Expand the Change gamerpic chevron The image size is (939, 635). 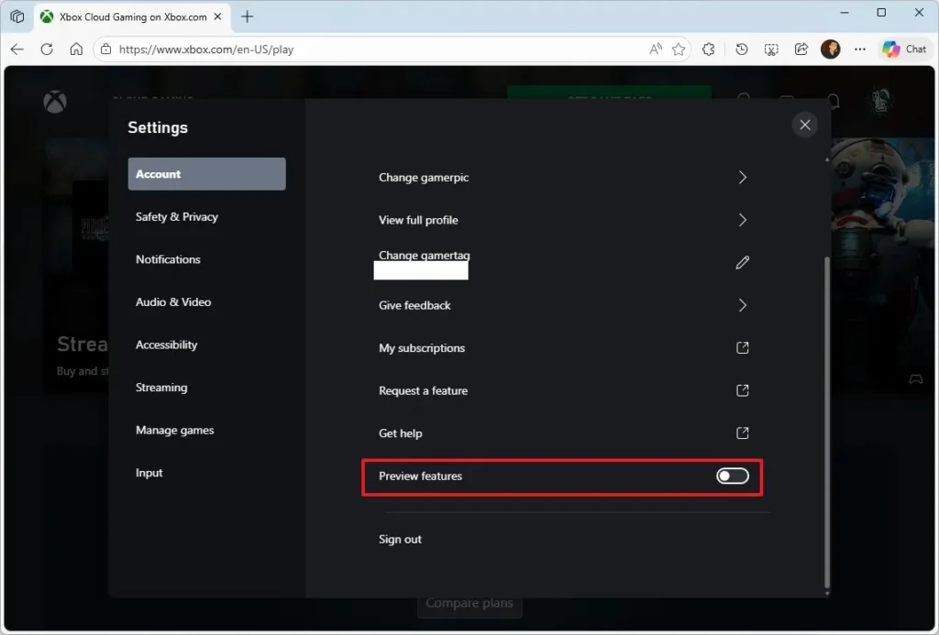tap(742, 178)
